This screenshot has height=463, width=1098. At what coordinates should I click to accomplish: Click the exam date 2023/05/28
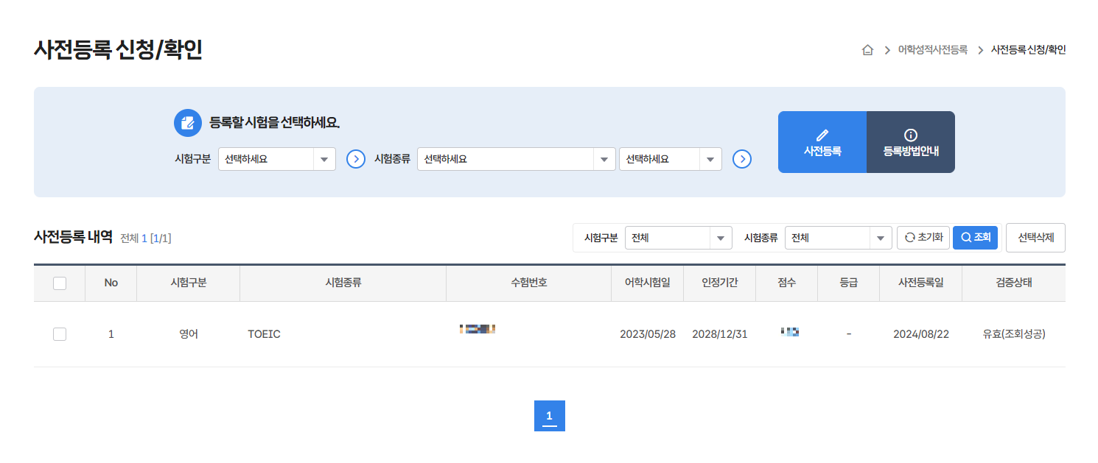[648, 334]
